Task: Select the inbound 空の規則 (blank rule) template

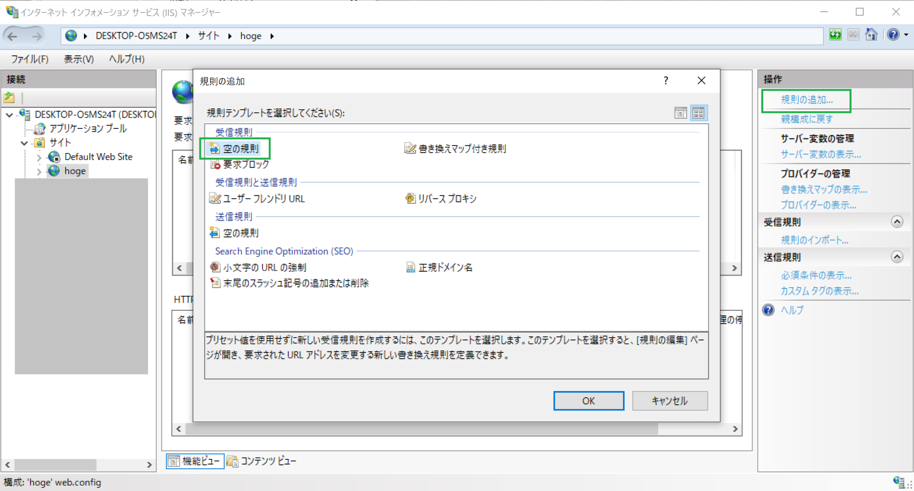Action: [x=241, y=149]
